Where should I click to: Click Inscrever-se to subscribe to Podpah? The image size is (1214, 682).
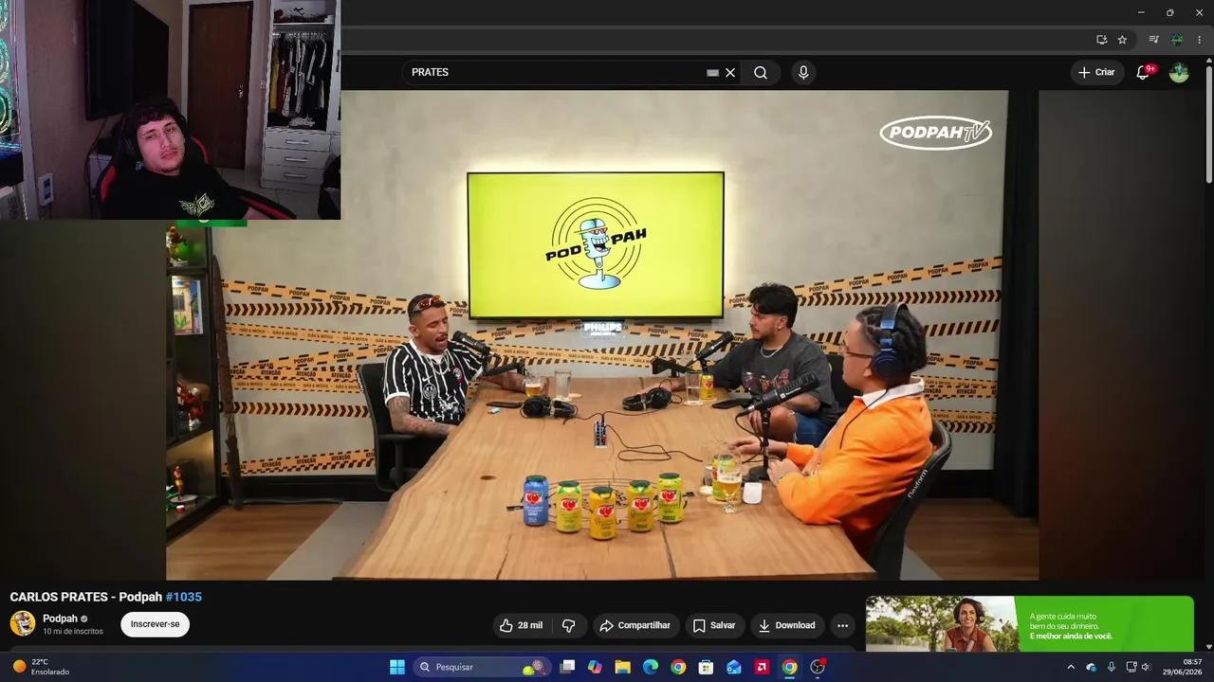(155, 624)
